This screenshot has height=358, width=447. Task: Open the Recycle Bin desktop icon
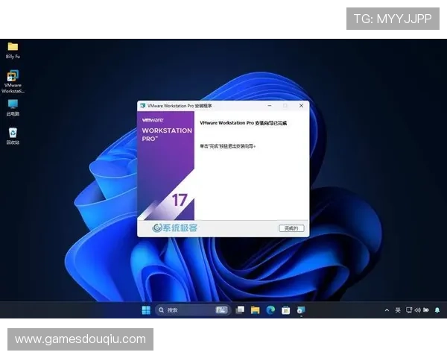point(13,133)
